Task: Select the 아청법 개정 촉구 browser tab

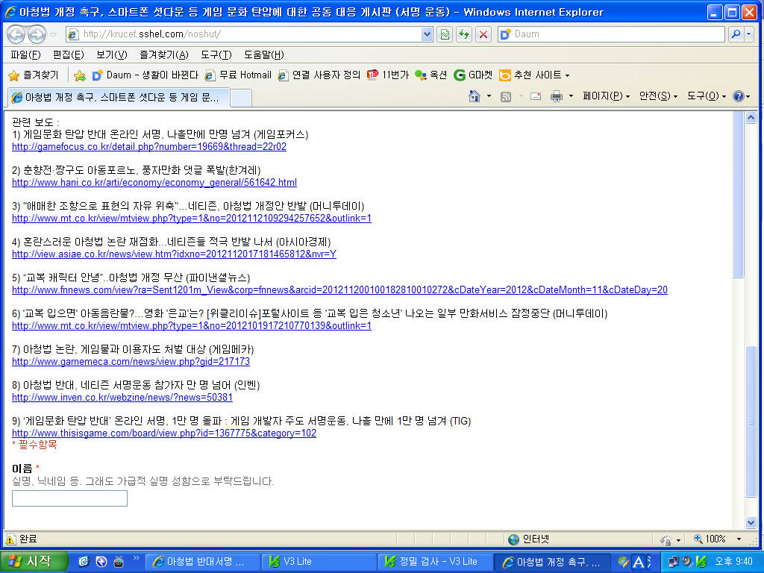Action: pos(119,98)
